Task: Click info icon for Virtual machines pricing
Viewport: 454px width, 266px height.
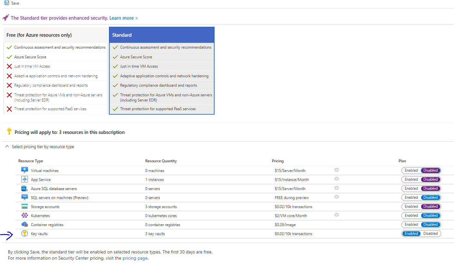Action: point(336,170)
